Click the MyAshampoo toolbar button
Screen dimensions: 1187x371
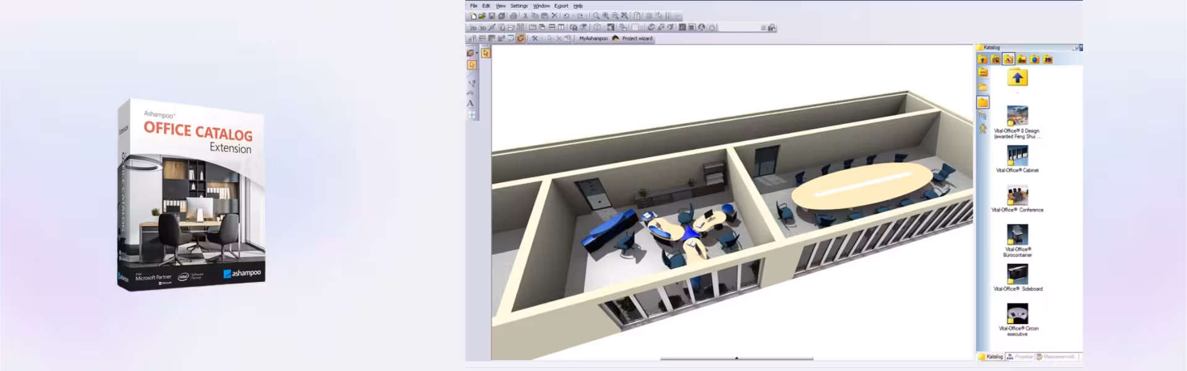593,38
